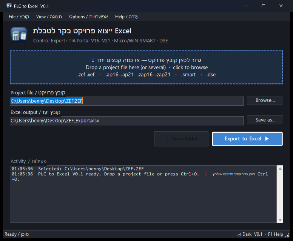This screenshot has width=293, height=241.
Task: Toggle Dark theme in status bar
Action: (244, 234)
